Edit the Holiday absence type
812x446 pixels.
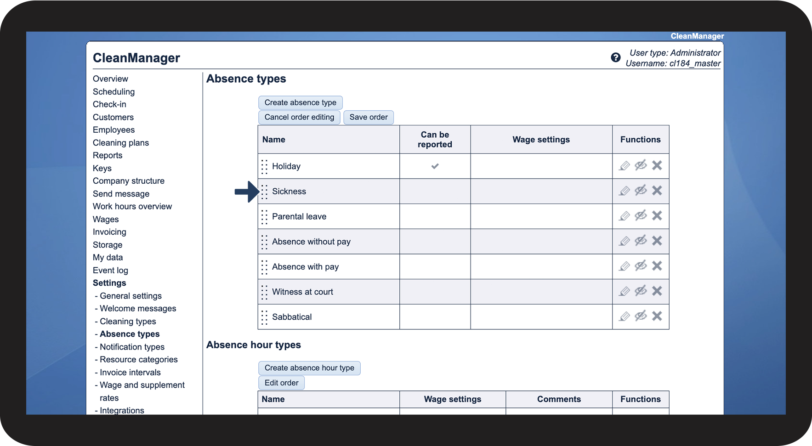tap(624, 166)
